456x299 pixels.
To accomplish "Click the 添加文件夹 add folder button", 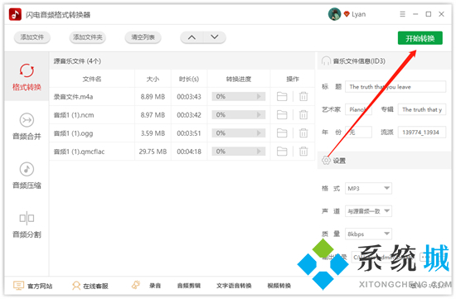I will click(x=88, y=37).
